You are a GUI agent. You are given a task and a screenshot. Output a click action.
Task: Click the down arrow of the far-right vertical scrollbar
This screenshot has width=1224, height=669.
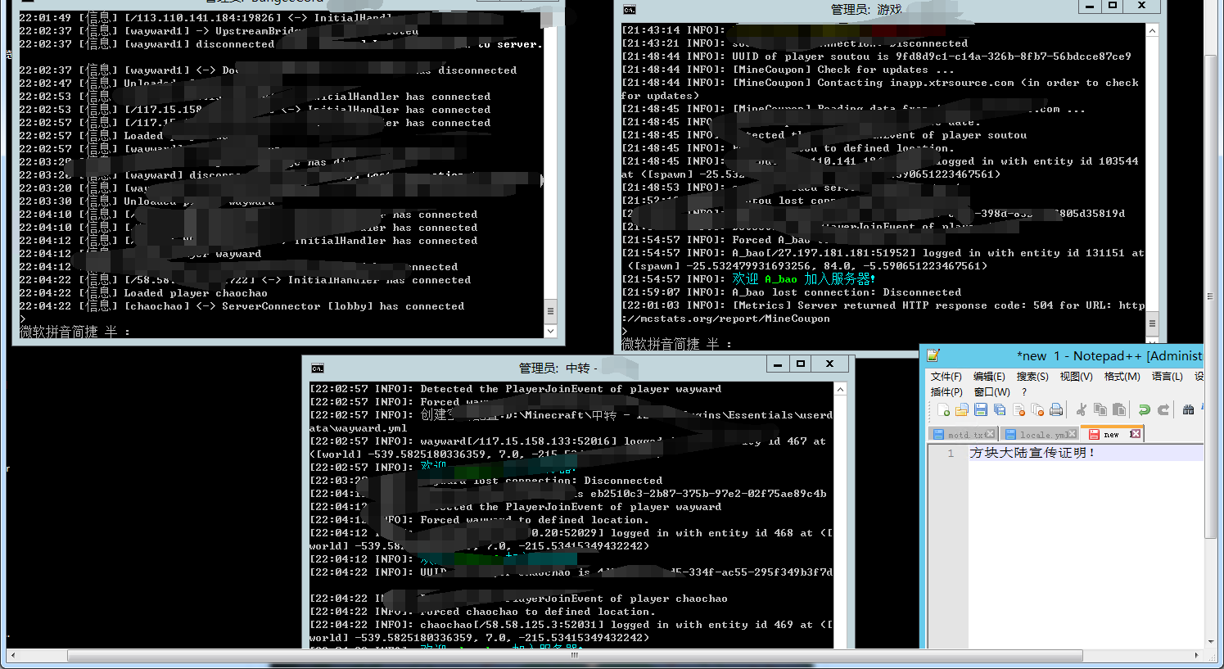point(1211,642)
